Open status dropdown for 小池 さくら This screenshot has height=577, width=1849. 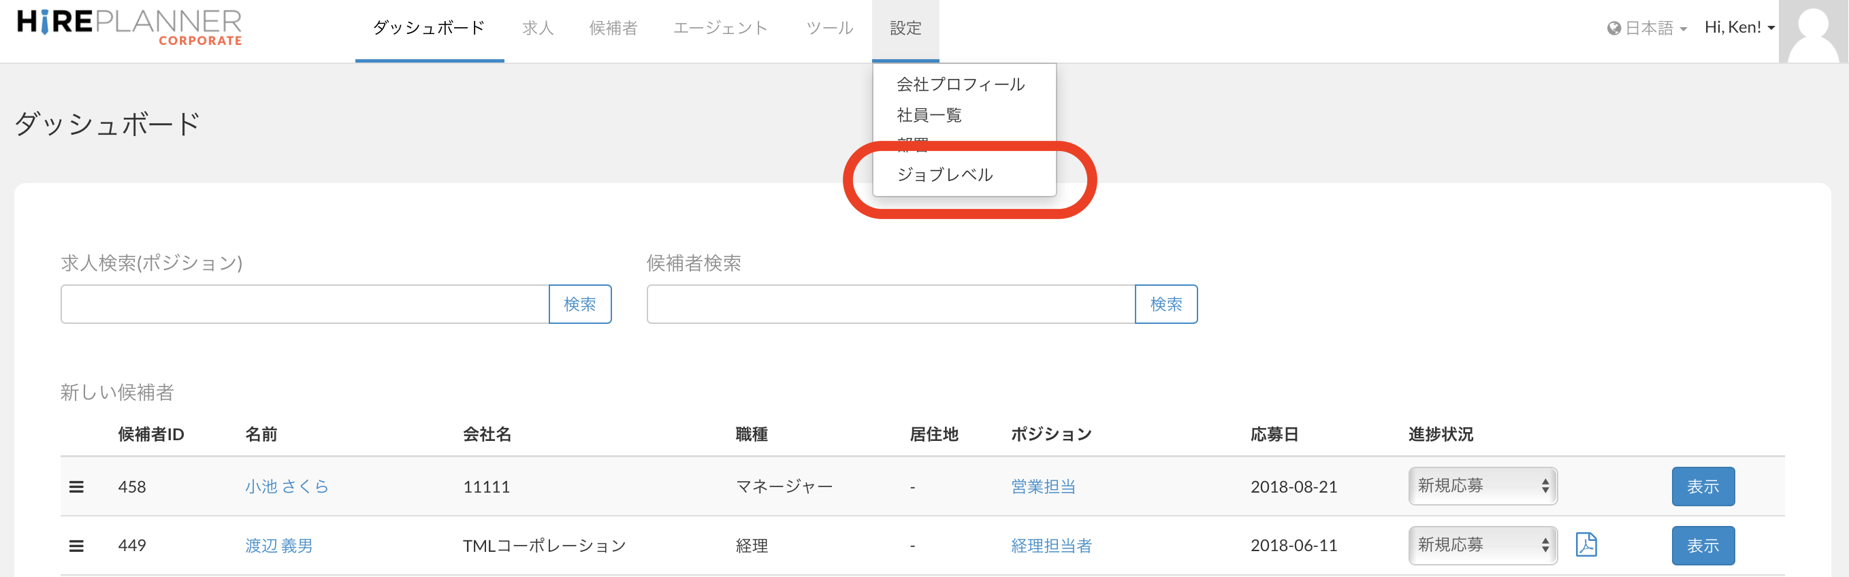tap(1482, 486)
